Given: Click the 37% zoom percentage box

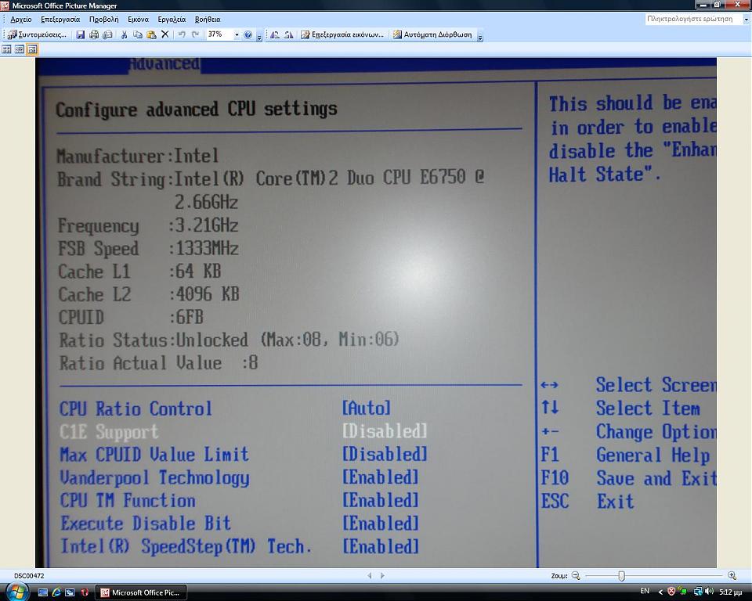Looking at the screenshot, I should tap(219, 34).
